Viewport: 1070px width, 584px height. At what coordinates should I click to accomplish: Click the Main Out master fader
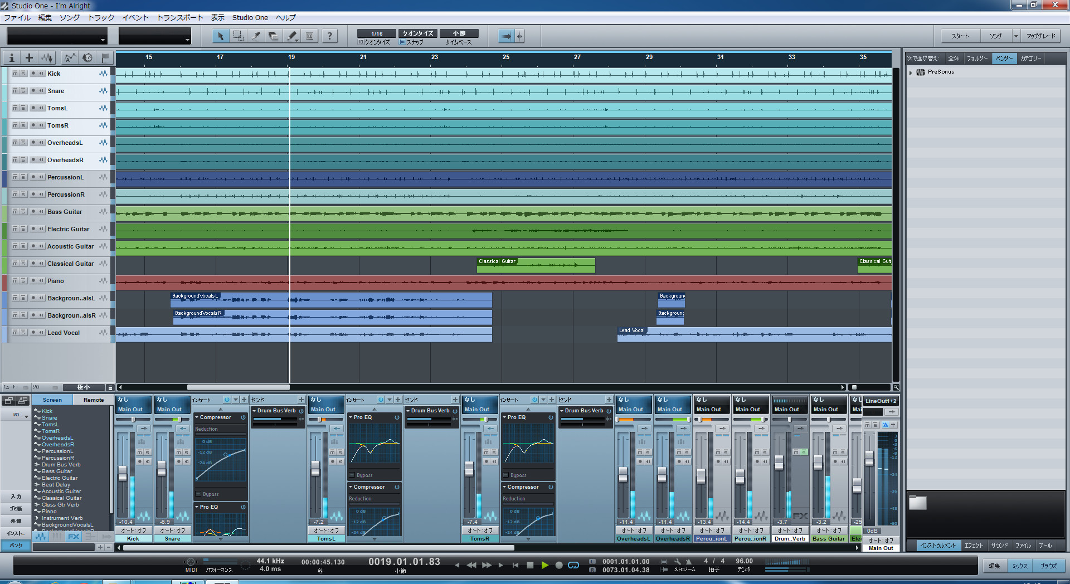click(x=869, y=459)
